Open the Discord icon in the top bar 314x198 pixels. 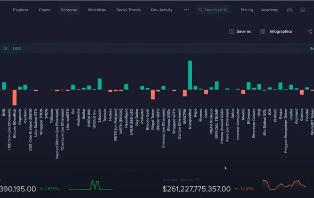(289, 10)
